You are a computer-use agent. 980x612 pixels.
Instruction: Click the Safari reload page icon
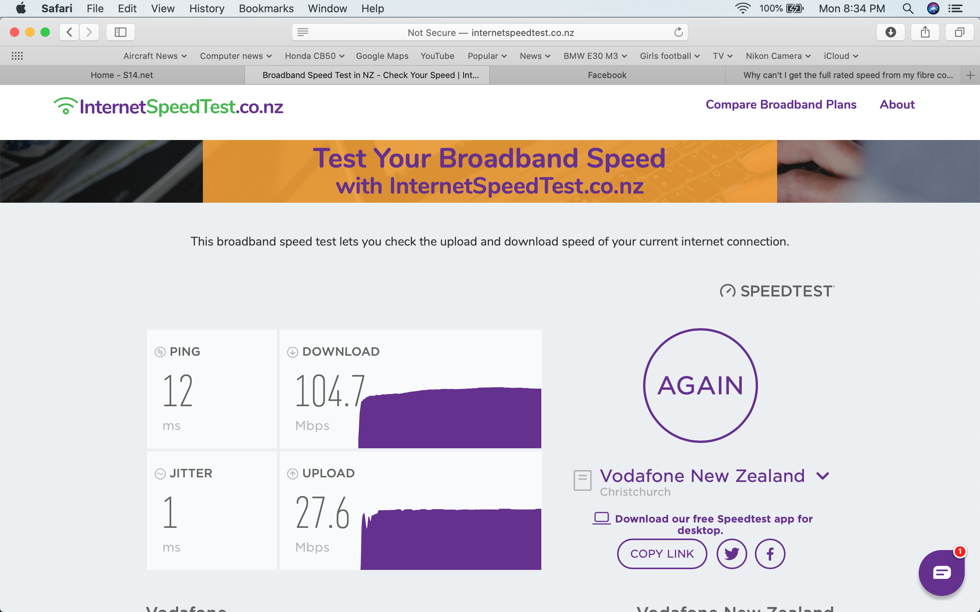coord(678,33)
